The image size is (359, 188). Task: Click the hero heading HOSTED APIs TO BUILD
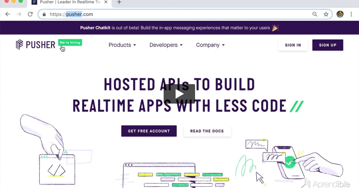(179, 84)
